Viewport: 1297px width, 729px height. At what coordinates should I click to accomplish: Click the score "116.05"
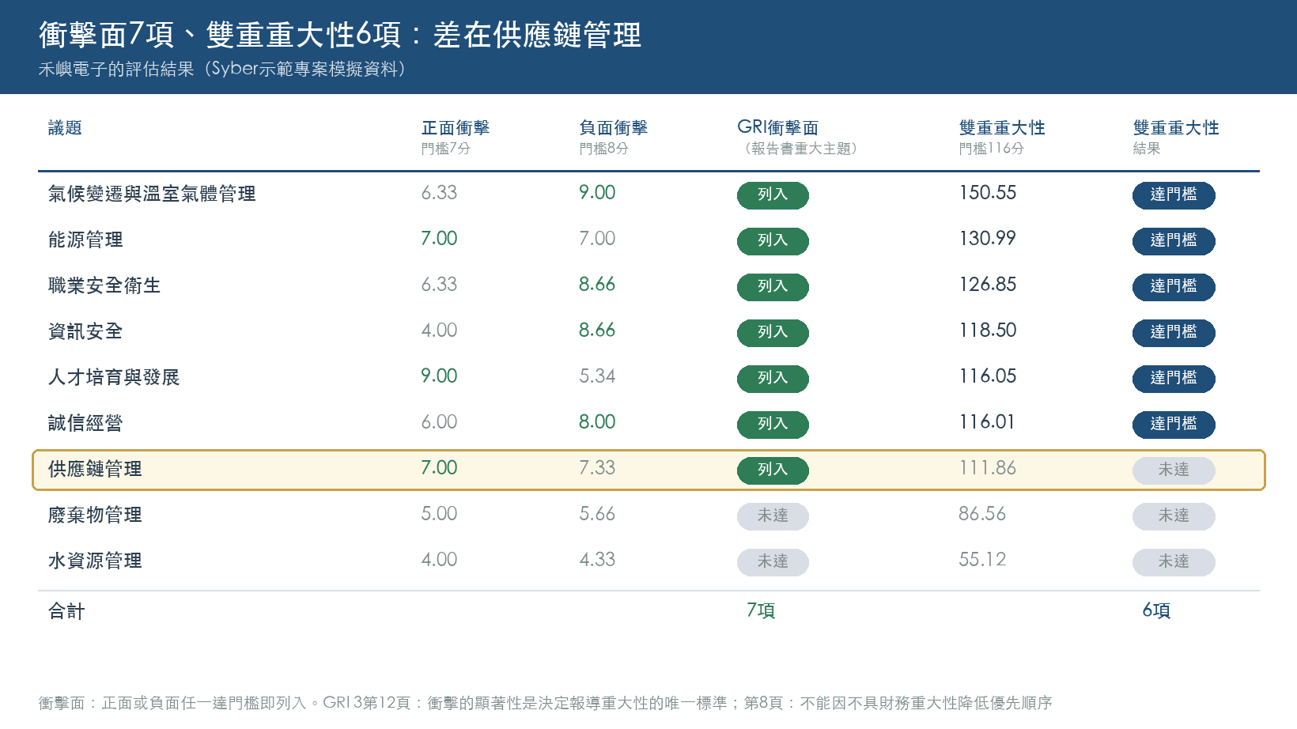coord(988,376)
